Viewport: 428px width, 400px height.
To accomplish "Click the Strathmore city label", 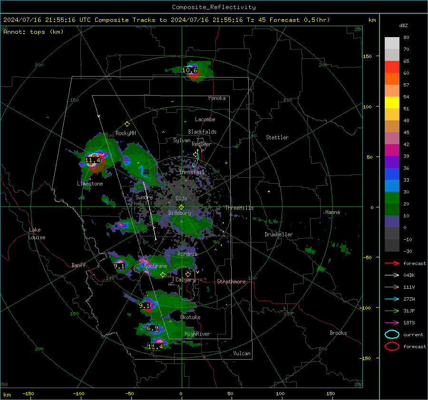I will pyautogui.click(x=231, y=282).
